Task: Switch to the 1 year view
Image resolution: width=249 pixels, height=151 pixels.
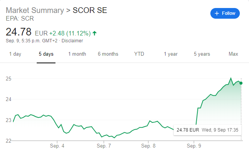Action: coord(171,54)
